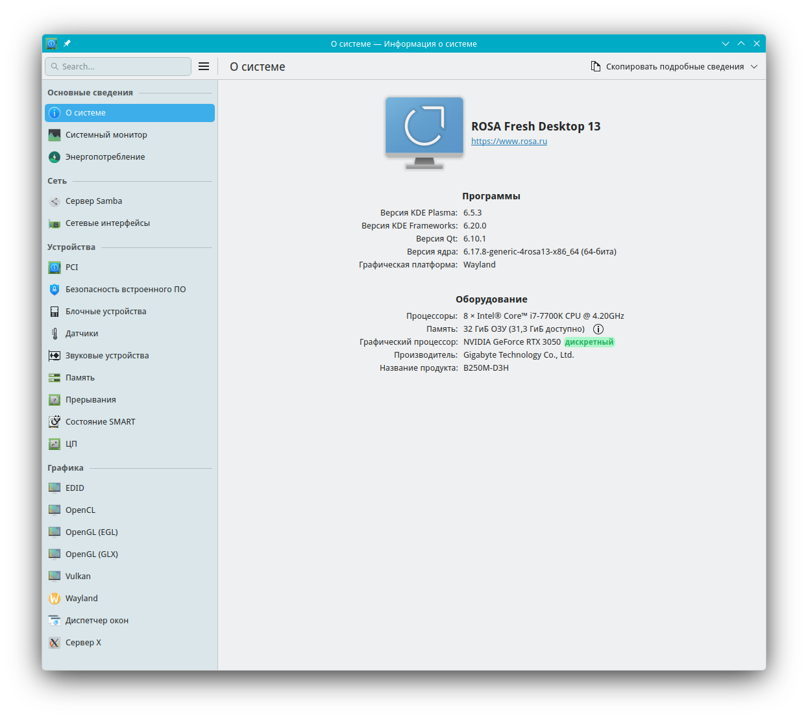Click the ROSA monitor logo image
Screen dimensions: 808x720
pos(424,132)
